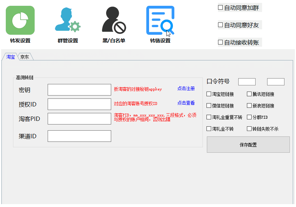Check the 淘宝短链接 option
Viewport: 296px width, 207px height.
click(209, 94)
